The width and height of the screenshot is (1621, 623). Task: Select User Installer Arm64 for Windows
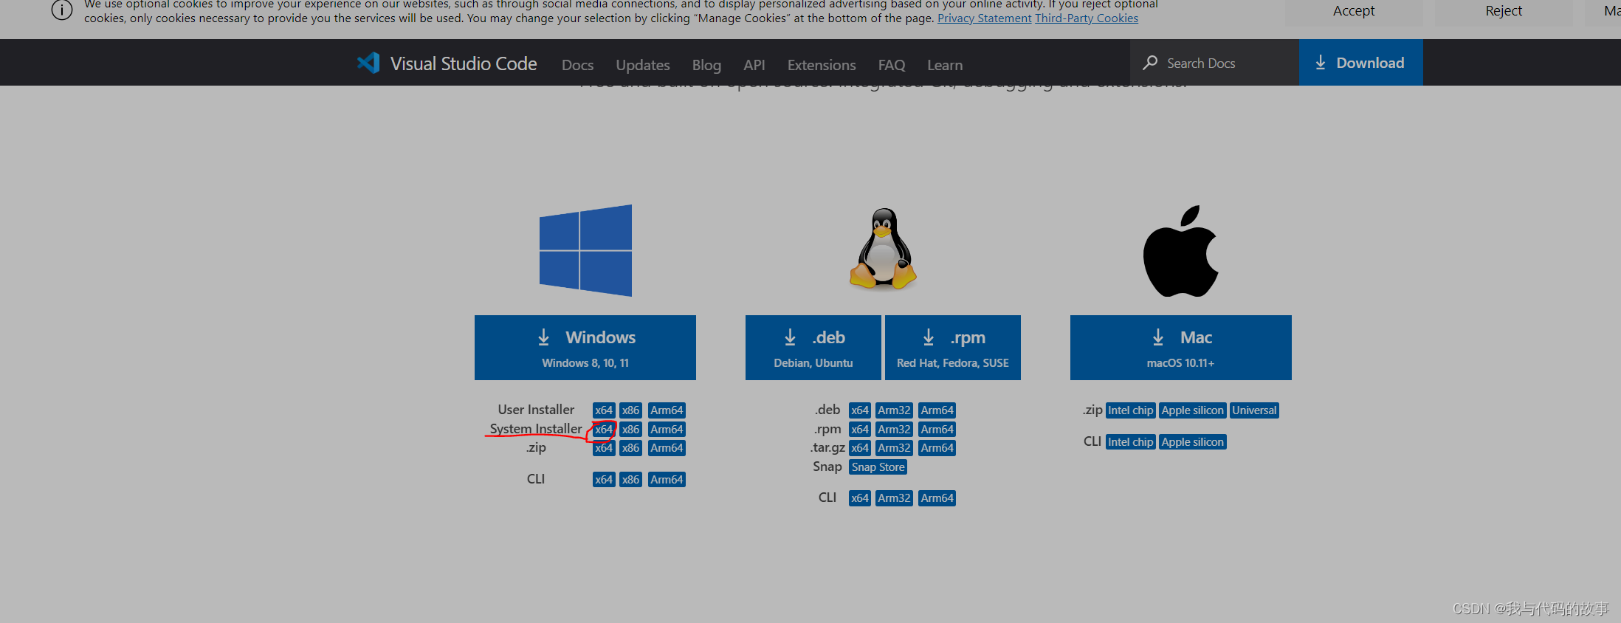click(667, 410)
